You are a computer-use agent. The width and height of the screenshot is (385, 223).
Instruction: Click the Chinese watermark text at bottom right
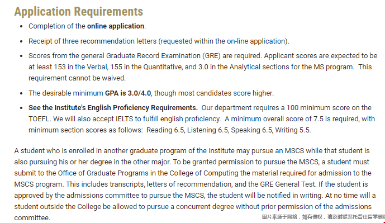[324, 217]
